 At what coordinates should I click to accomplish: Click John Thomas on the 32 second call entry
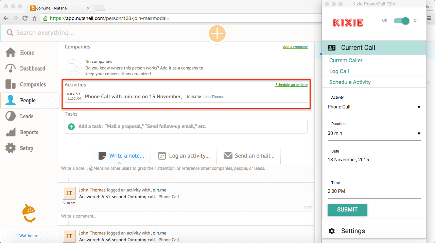[92, 190]
